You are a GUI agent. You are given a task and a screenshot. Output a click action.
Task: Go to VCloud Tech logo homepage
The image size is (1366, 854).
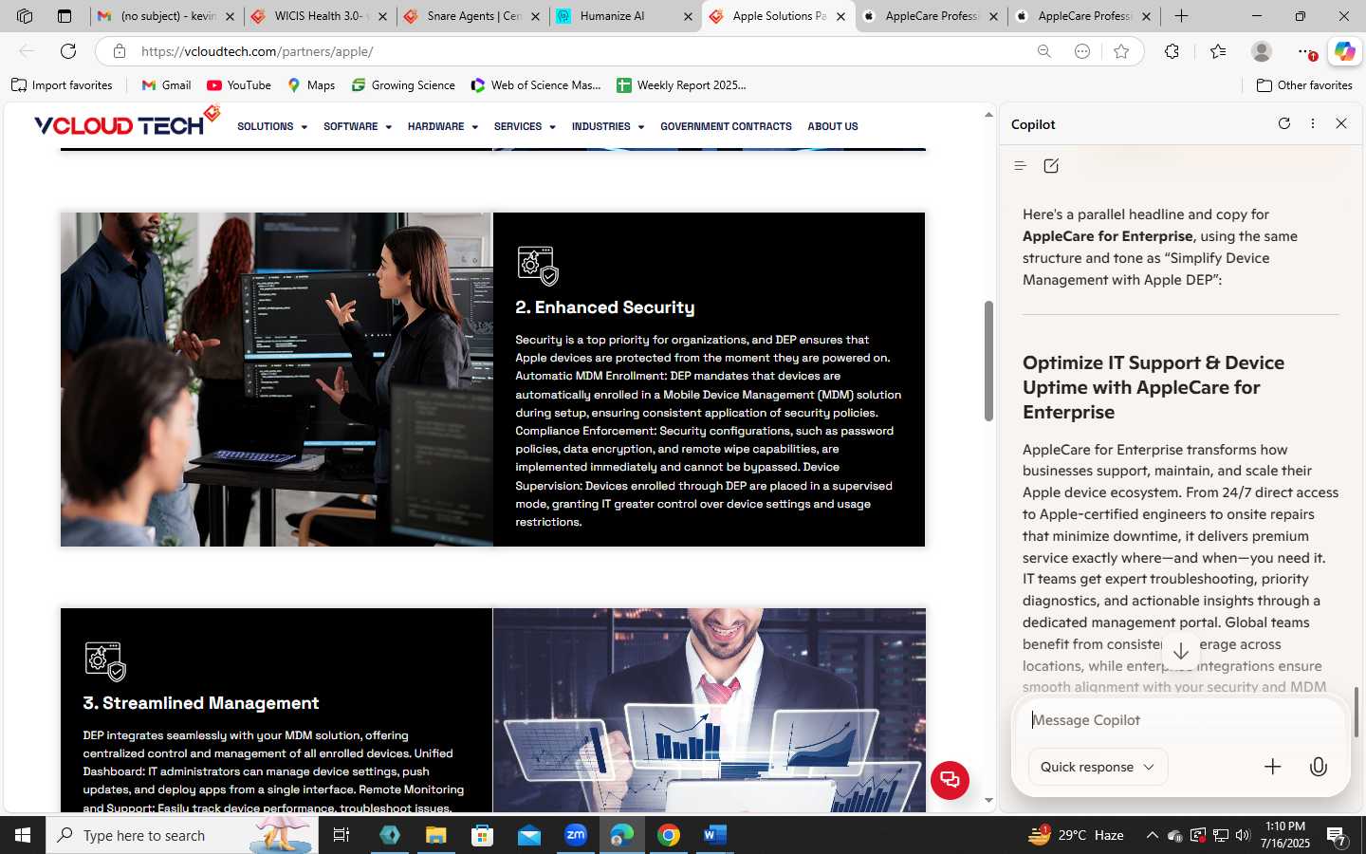pos(127,122)
